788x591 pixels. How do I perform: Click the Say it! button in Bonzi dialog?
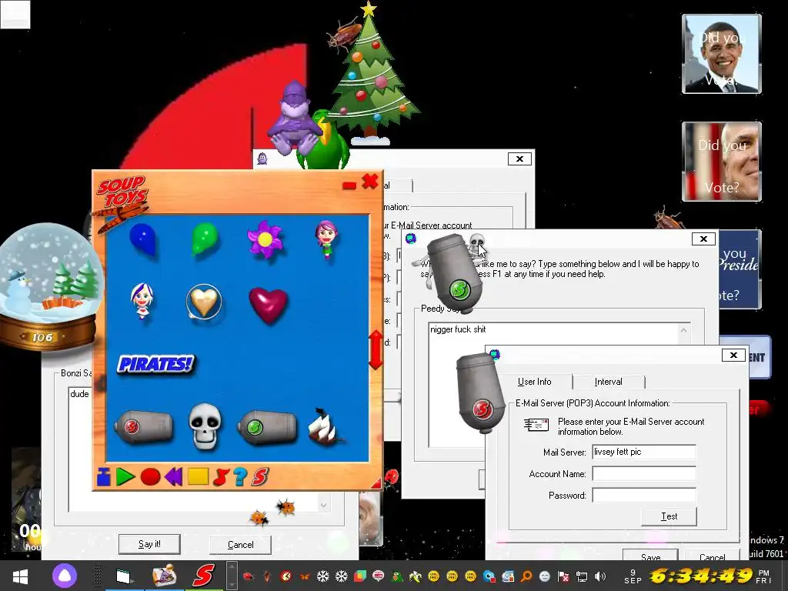click(149, 544)
